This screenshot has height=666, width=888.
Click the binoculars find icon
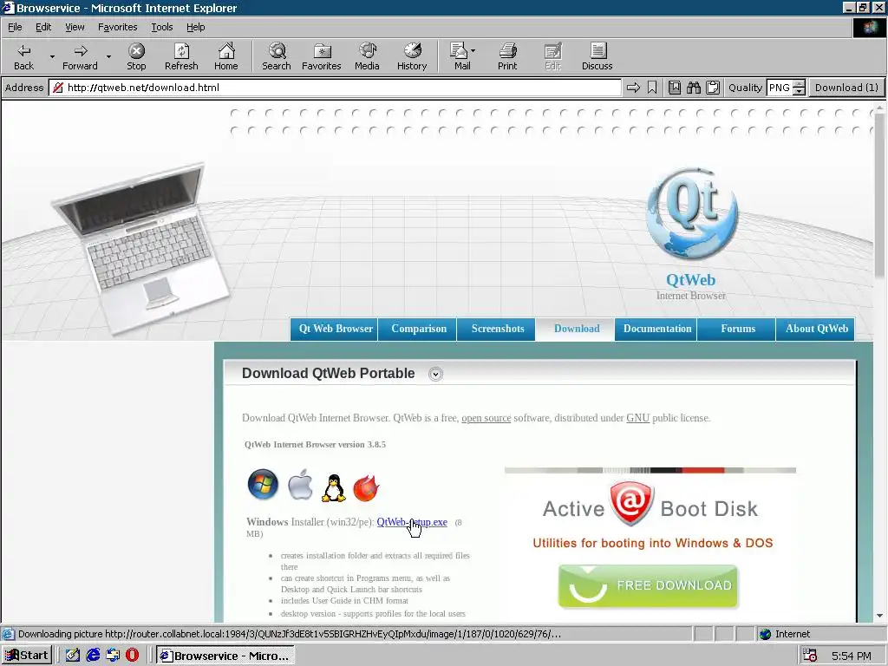click(694, 88)
